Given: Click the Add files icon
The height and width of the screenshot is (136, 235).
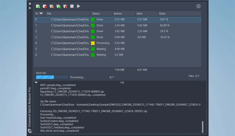Looking at the screenshot, I should 38,6.
